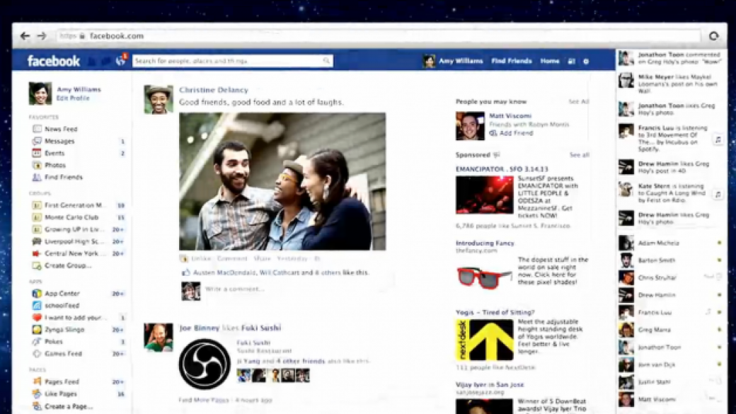
Task: Open messages icon in top bar
Action: coord(106,61)
